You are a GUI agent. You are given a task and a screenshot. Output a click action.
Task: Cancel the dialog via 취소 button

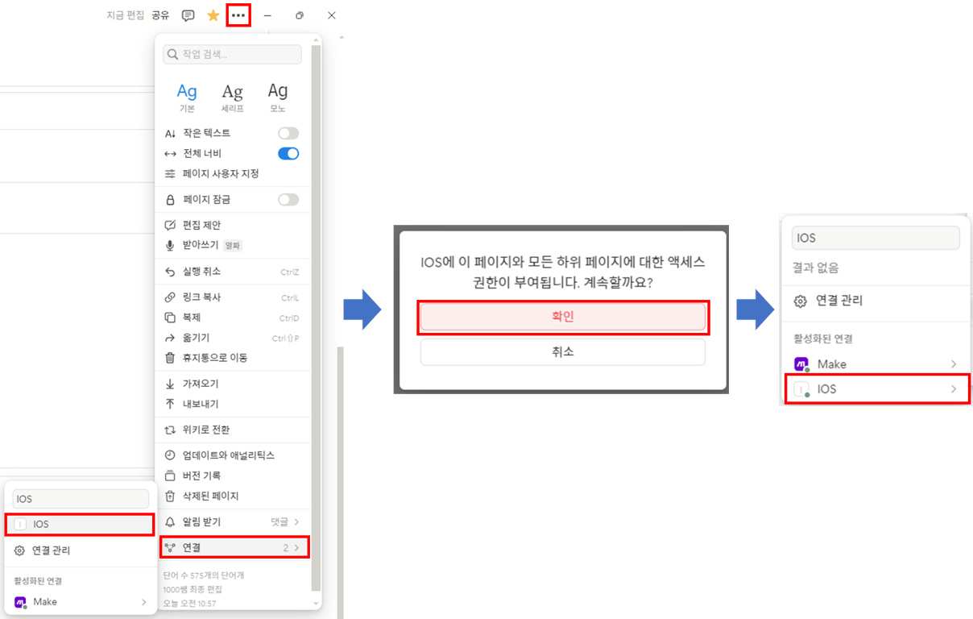562,351
